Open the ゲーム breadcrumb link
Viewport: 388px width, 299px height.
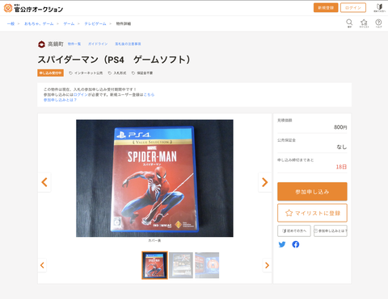coord(69,23)
